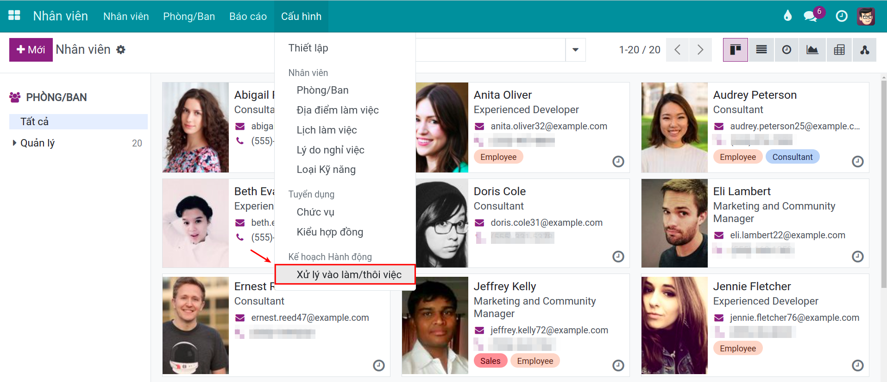Image resolution: width=887 pixels, height=382 pixels.
Task: Select Địa điểm làm việc menu item
Action: [x=338, y=110]
